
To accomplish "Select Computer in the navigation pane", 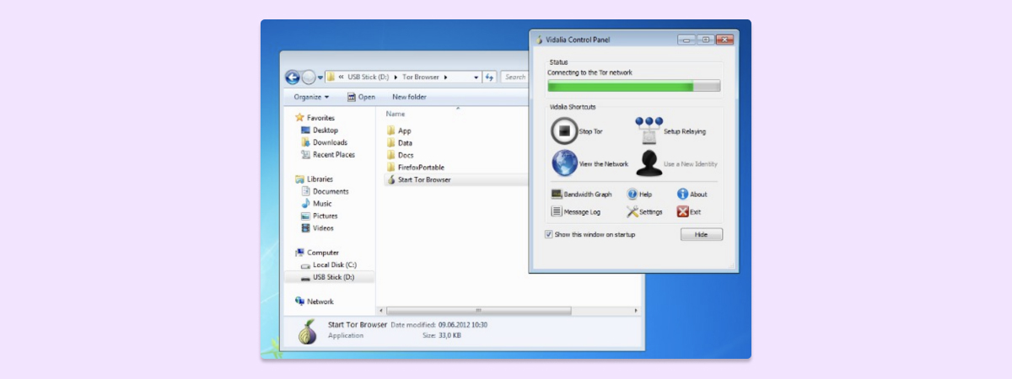I will point(316,253).
